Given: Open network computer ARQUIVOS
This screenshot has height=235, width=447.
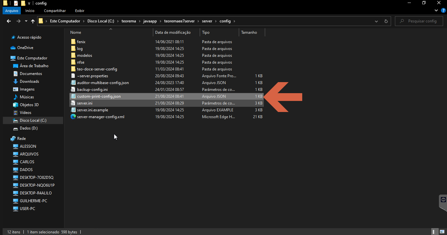Looking at the screenshot, I should pos(29,154).
